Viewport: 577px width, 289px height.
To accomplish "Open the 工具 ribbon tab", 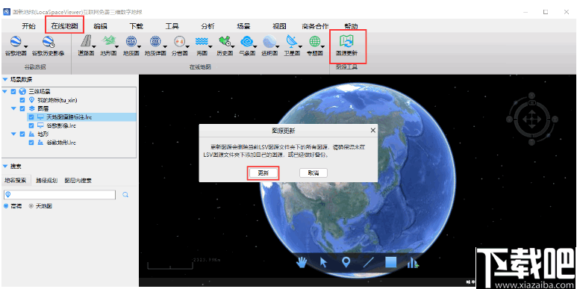I will click(x=172, y=26).
